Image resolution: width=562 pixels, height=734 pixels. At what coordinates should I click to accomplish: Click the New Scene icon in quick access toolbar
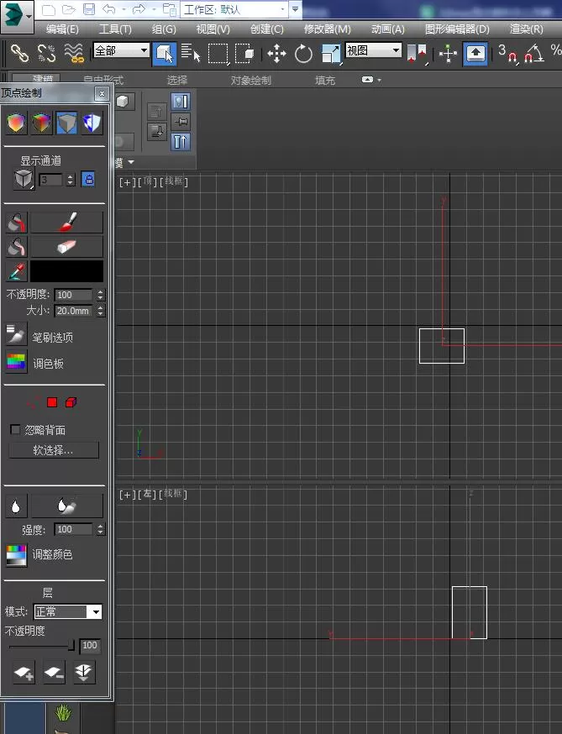point(49,9)
